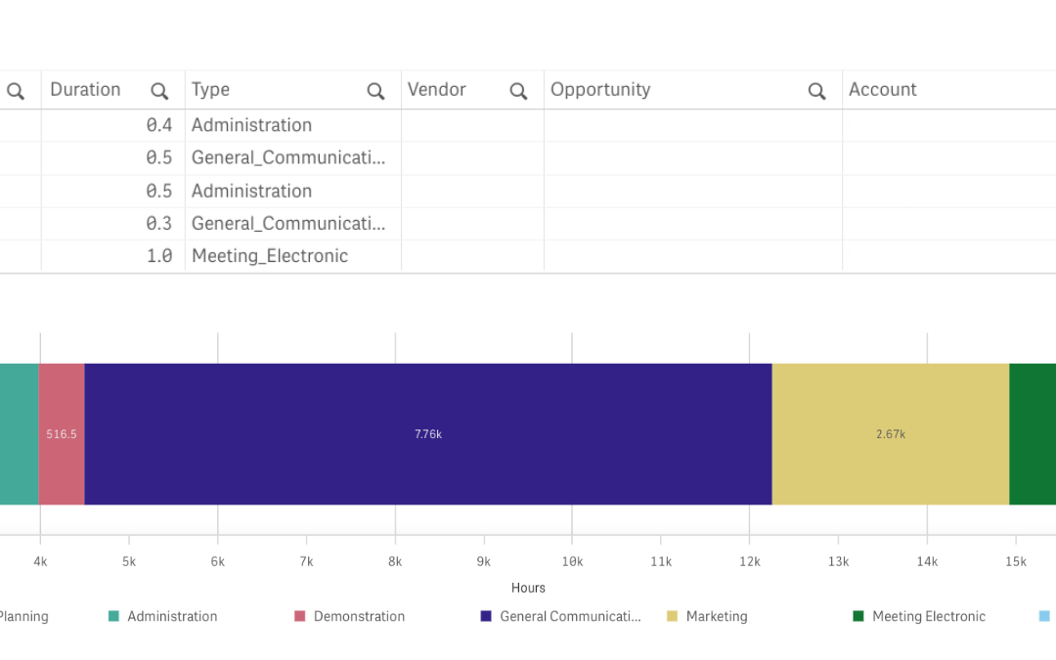Click the Type column header label
Image resolution: width=1056 pixels, height=660 pixels.
tap(210, 90)
